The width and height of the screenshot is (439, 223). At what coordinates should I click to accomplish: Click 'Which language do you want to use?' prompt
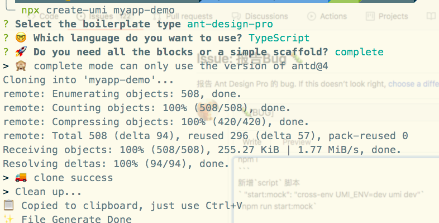138,38
